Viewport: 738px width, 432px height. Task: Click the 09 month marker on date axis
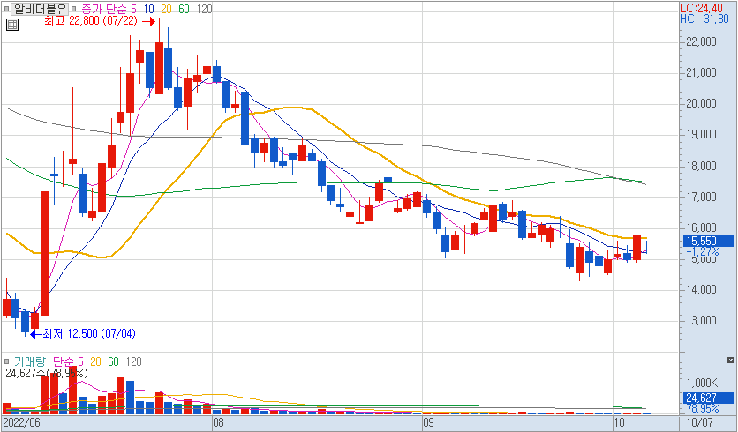pos(428,422)
